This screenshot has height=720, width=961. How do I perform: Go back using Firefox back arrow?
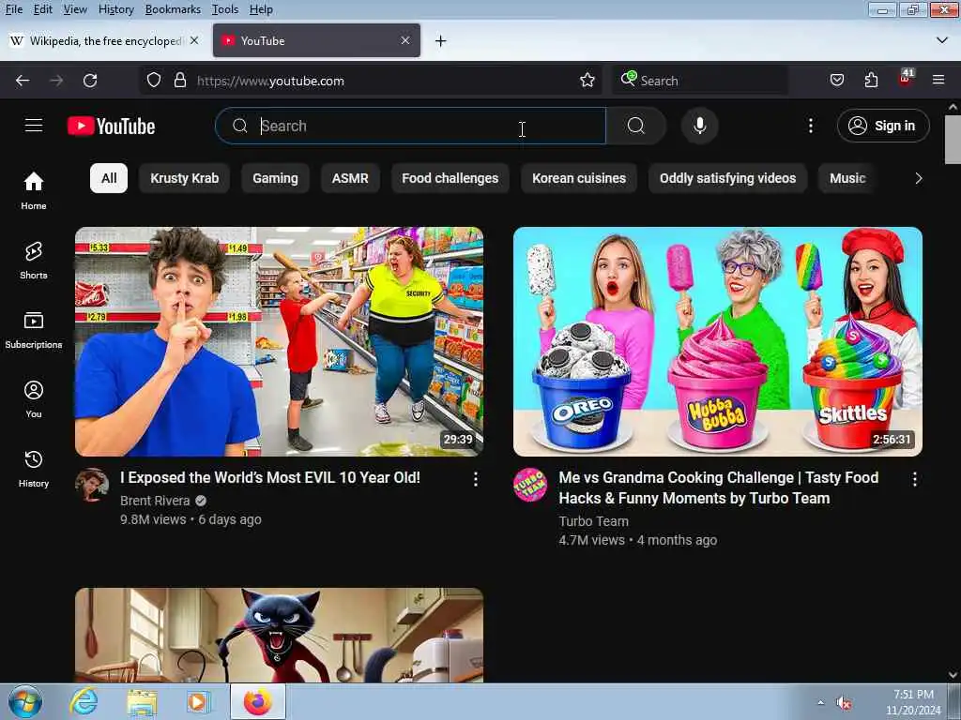click(x=23, y=81)
